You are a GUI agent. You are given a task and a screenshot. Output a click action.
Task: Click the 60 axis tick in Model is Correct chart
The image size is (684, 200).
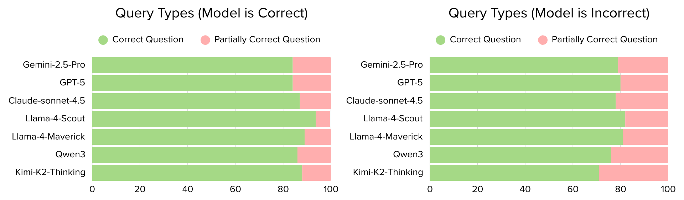click(x=235, y=189)
